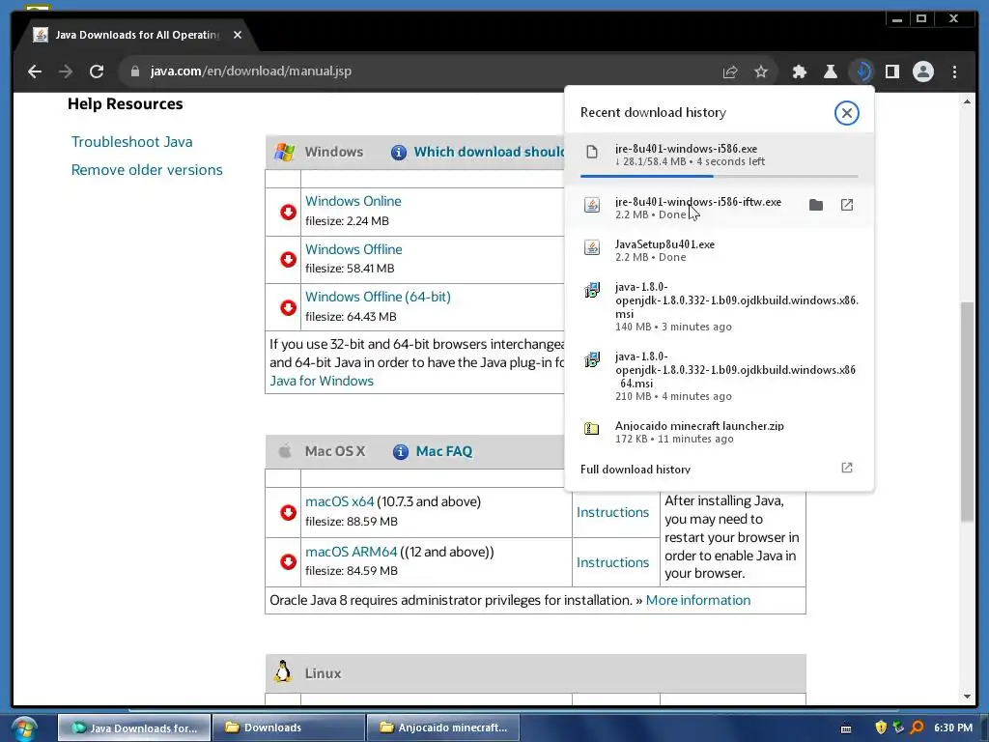989x742 pixels.
Task: Reload the Java download page
Action: [97, 71]
